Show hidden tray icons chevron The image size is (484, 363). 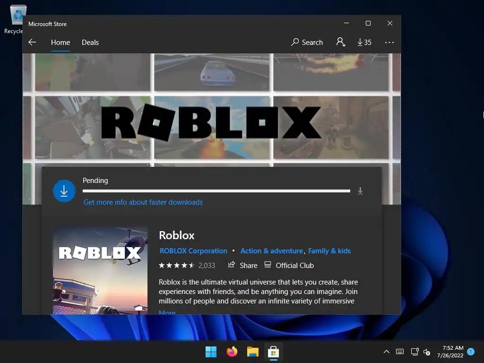click(x=387, y=352)
